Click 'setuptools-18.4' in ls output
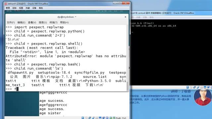The height and width of the screenshot is (119, 212). 54,73
